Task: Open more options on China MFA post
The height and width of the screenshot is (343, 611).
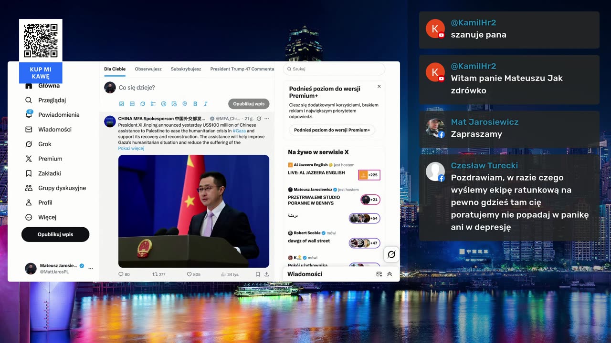Action: pyautogui.click(x=266, y=119)
